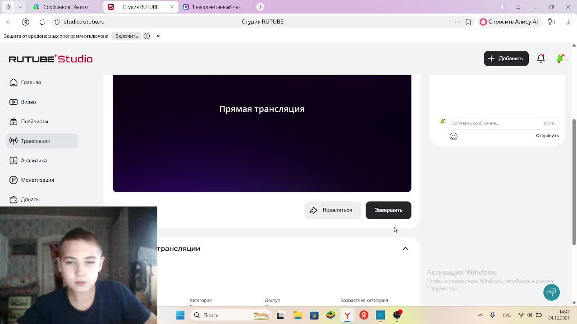
Task: Open the user profile avatar menu
Action: 561,58
